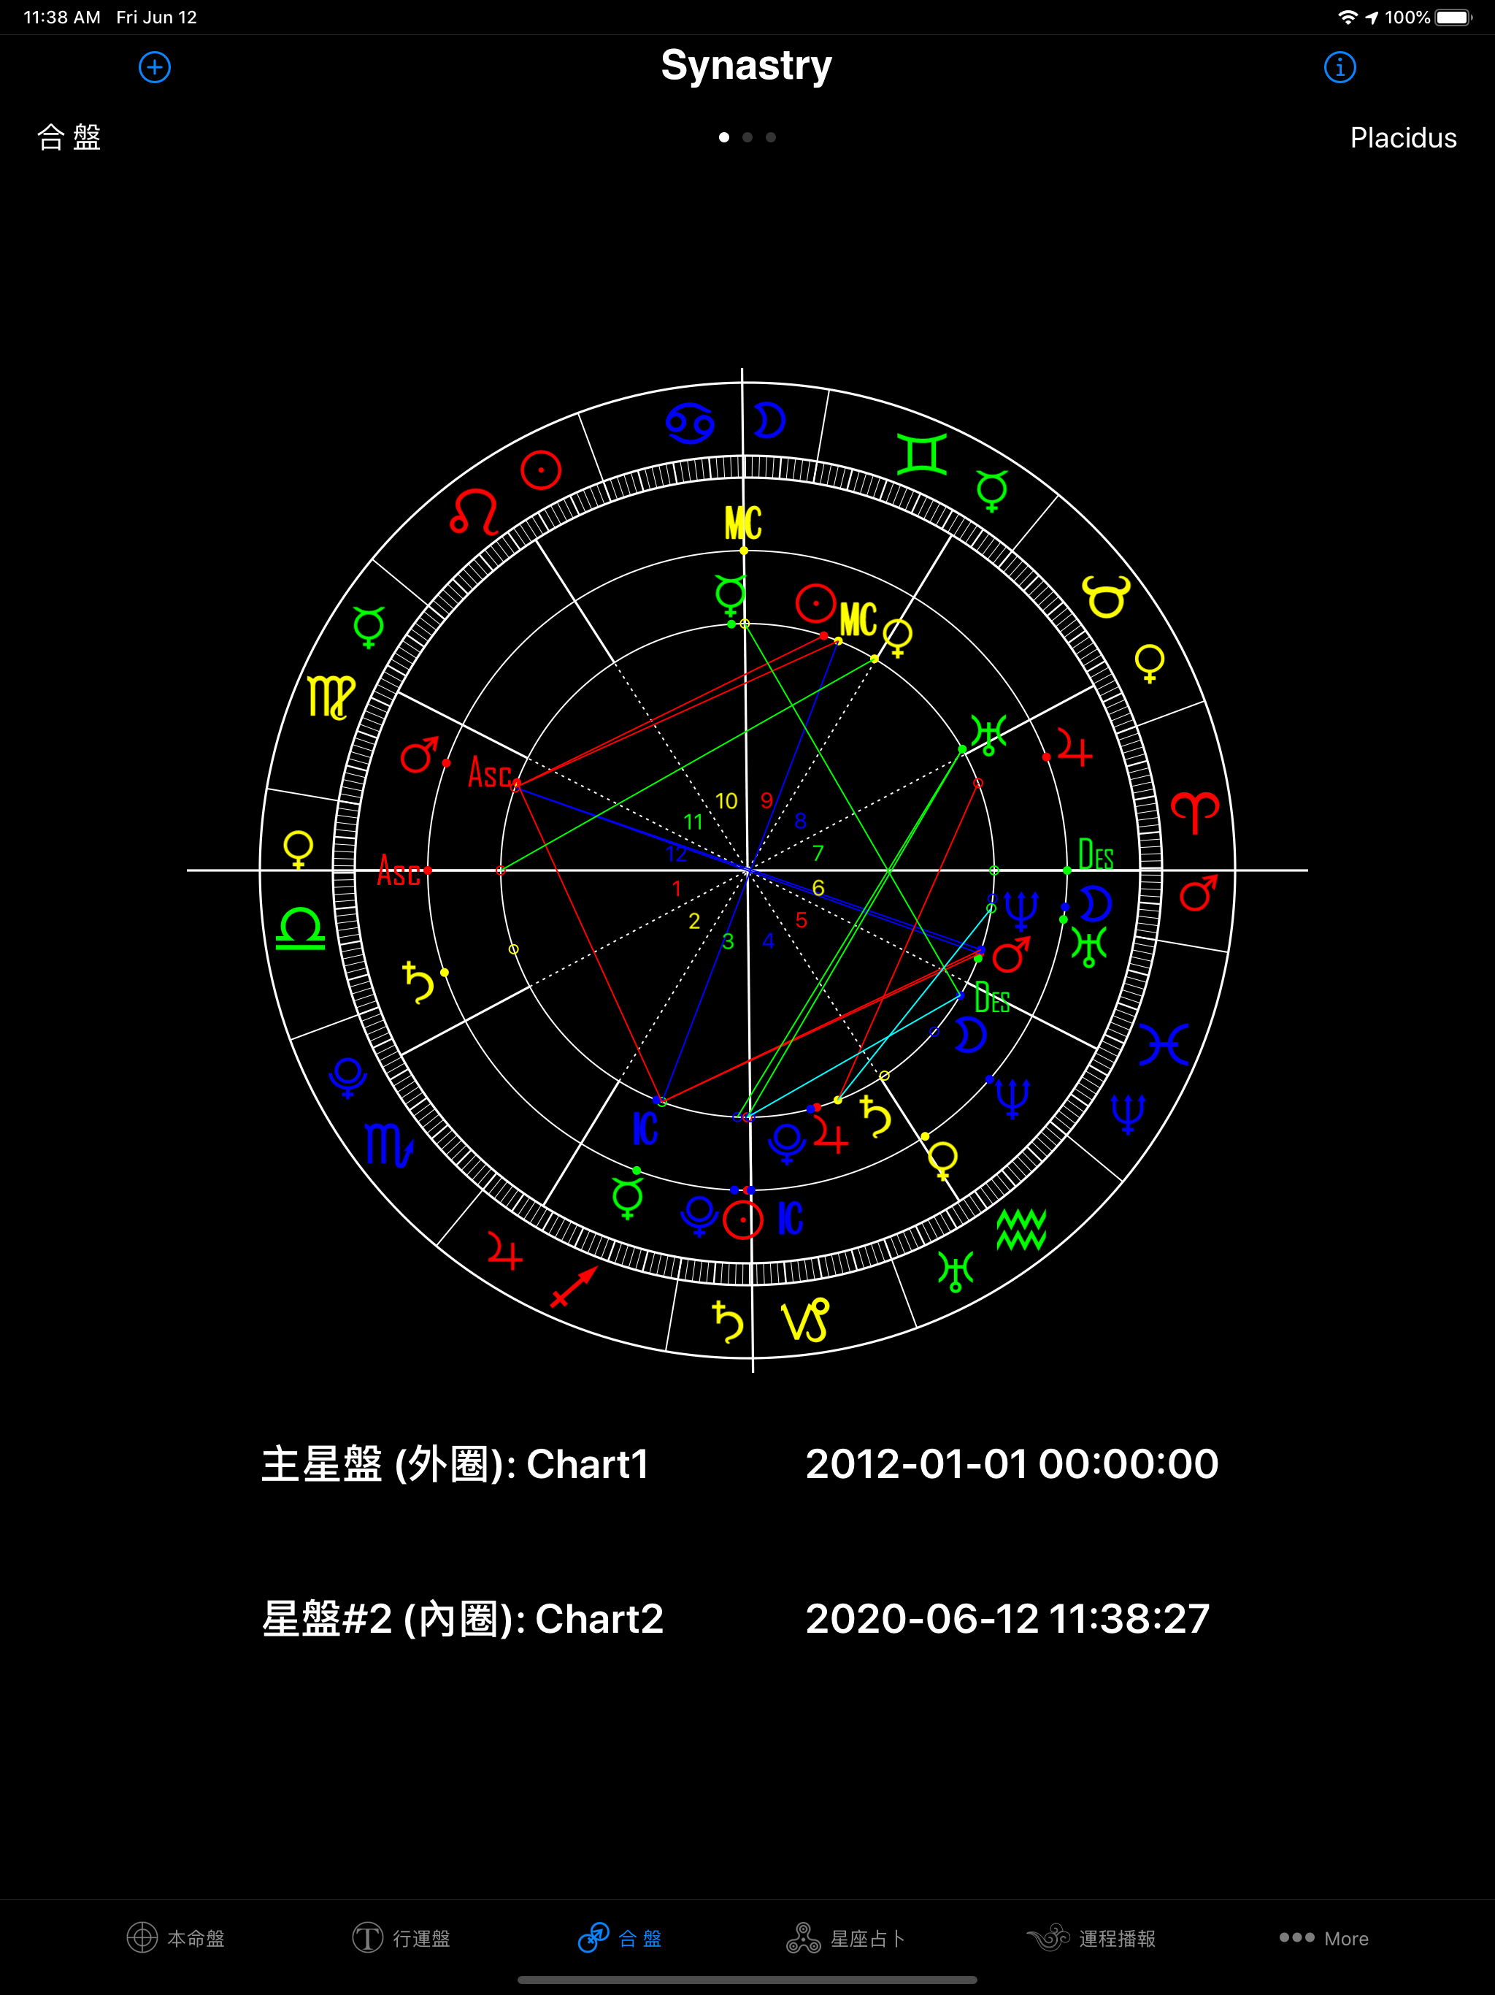Open the 運程播報 forecast tab

[1091, 1937]
